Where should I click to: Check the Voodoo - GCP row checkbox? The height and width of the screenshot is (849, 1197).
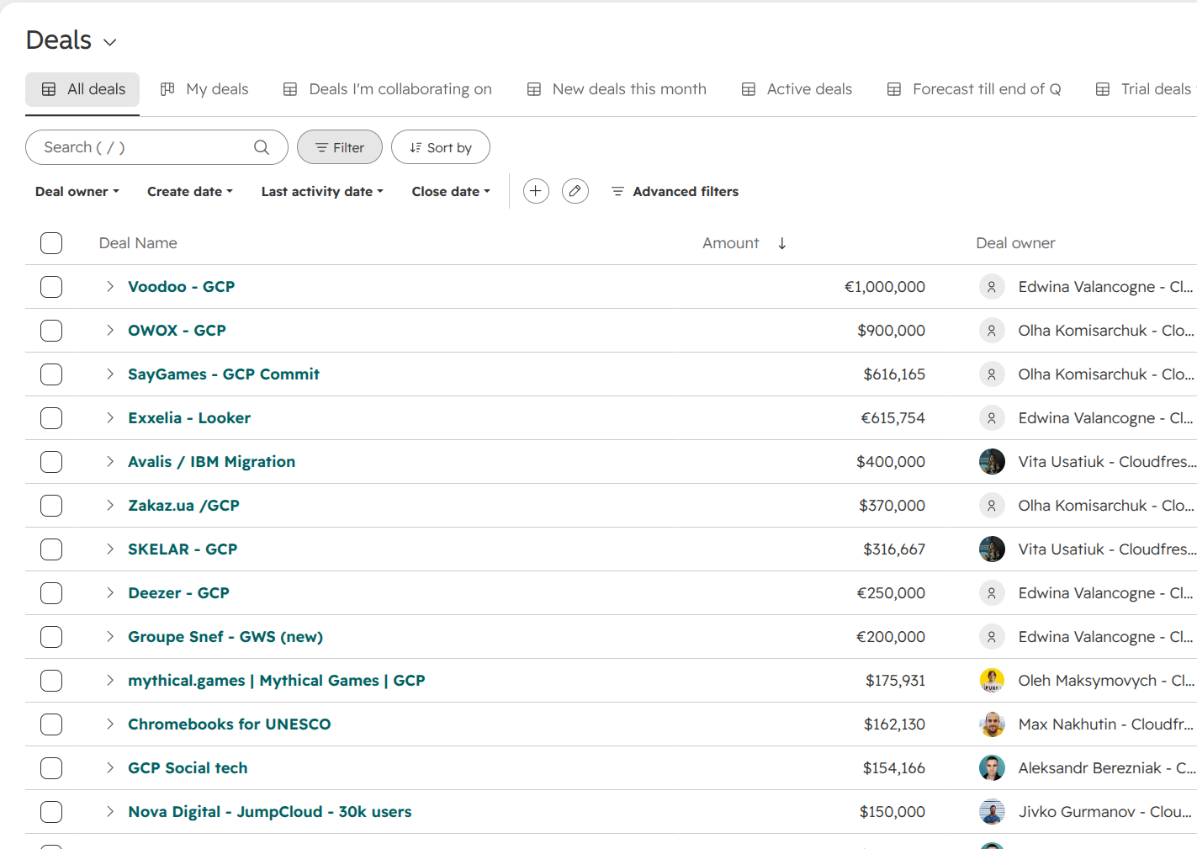(51, 287)
